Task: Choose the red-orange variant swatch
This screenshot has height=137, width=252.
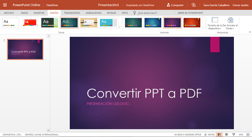Action: 192,23
